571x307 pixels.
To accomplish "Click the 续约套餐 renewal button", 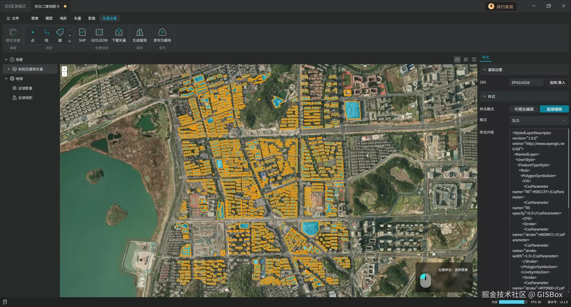I will [501, 7].
